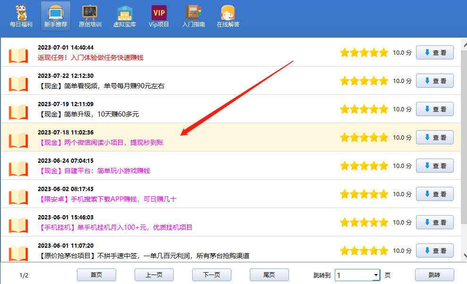Go to first page with 首页
Viewport: 467px width, 284px height.
coord(96,275)
